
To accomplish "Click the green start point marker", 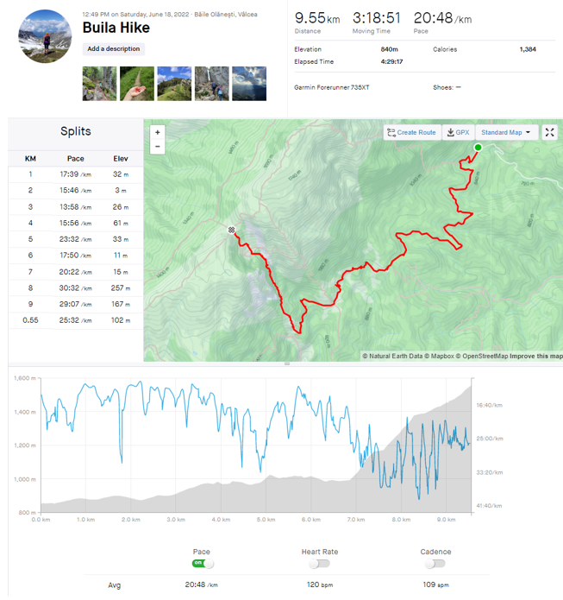I will [x=478, y=148].
